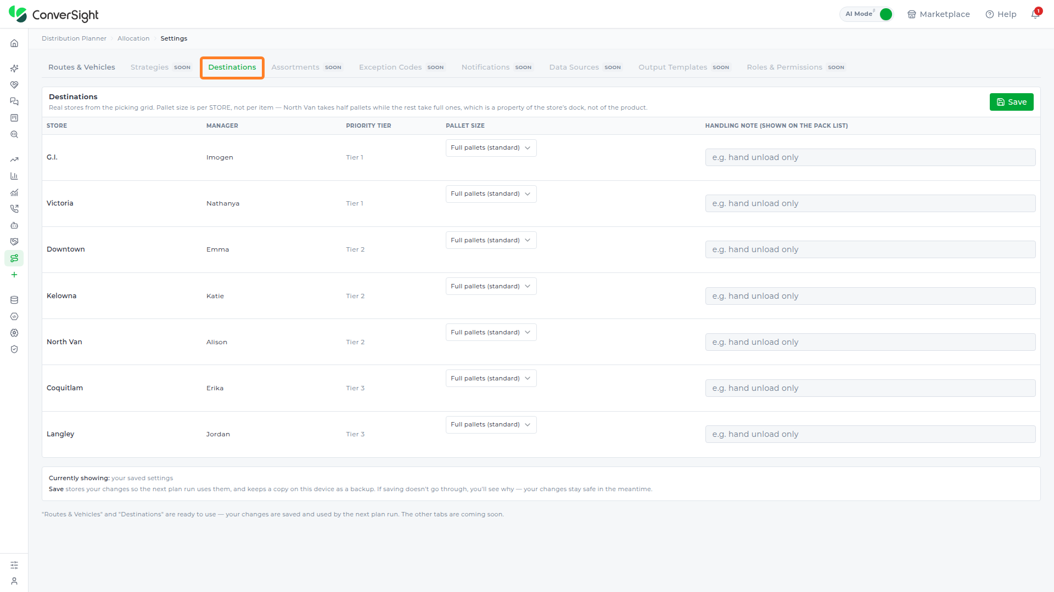
Task: Click 'Tier 3' in the Langley row
Action: 355,434
